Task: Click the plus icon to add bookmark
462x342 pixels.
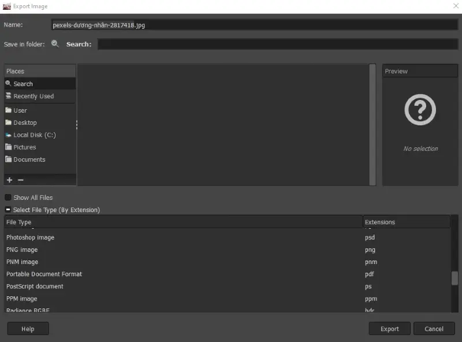Action: pyautogui.click(x=9, y=180)
